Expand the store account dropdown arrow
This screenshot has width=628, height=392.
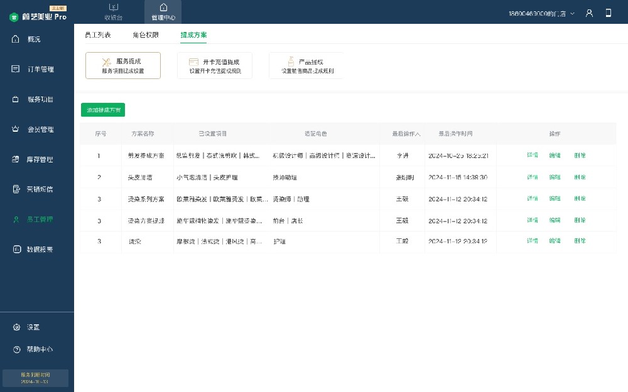(x=572, y=14)
